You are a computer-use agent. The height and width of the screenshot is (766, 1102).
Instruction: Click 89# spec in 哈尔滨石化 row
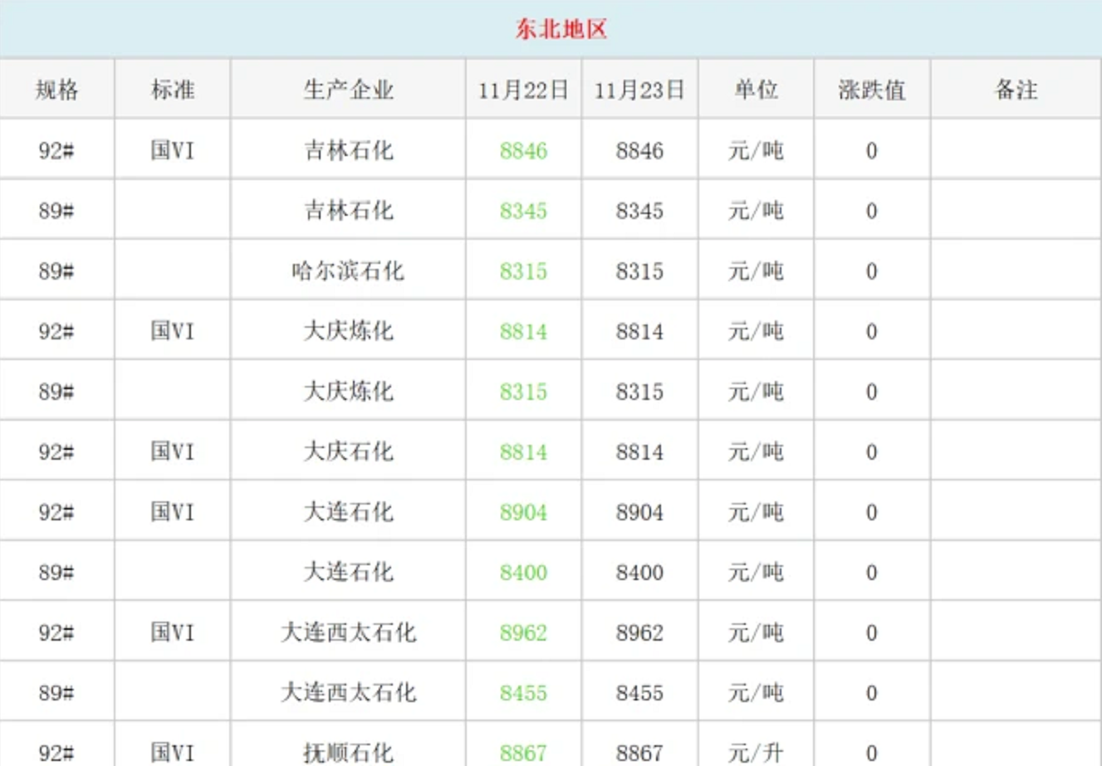tap(56, 271)
